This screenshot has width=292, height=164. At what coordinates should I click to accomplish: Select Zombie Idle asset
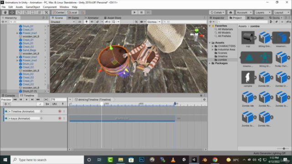point(248,99)
